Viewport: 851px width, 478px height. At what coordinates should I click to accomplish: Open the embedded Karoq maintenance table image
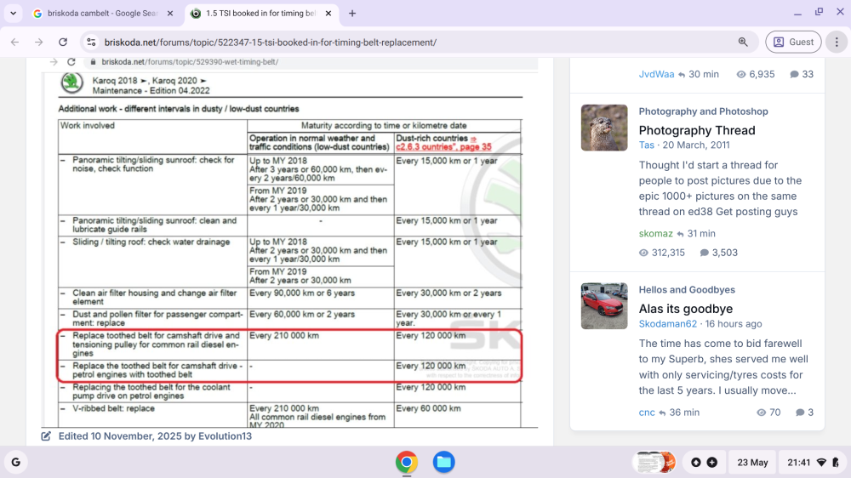(x=290, y=242)
